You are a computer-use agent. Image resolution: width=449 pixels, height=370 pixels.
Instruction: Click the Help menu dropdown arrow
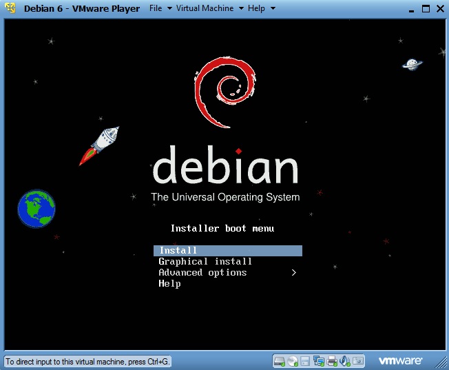(x=273, y=8)
